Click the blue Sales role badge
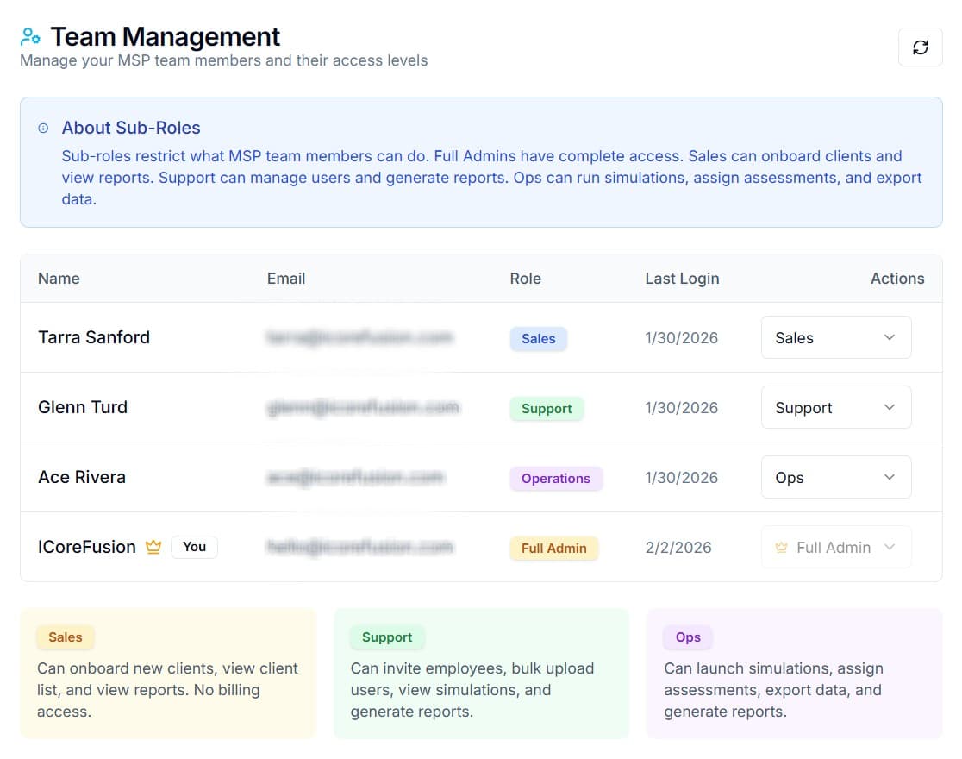The width and height of the screenshot is (962, 759). [x=538, y=339]
